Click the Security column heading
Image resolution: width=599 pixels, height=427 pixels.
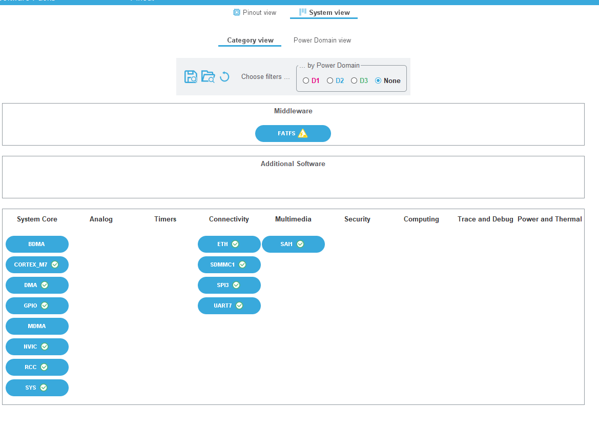[357, 219]
